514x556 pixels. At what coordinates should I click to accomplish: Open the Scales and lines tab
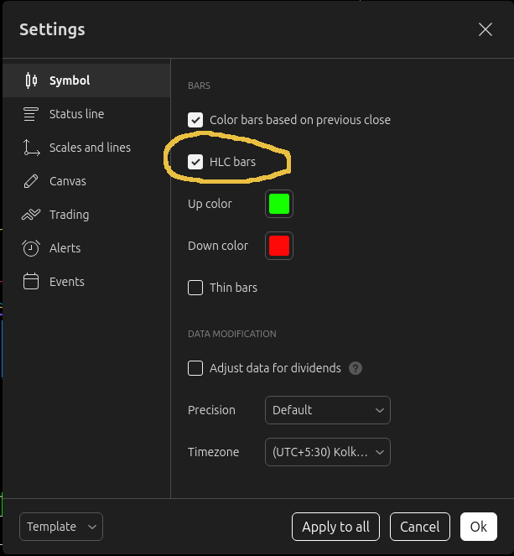pos(86,148)
